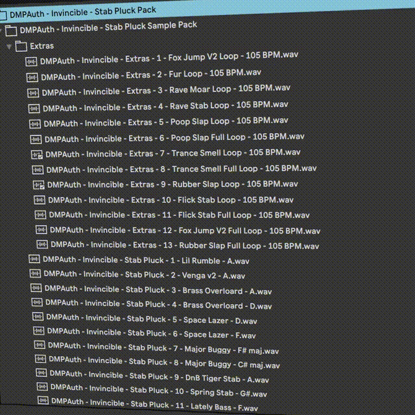
Task: Click waveform icon for Venga v2 sample
Action: click(x=35, y=274)
